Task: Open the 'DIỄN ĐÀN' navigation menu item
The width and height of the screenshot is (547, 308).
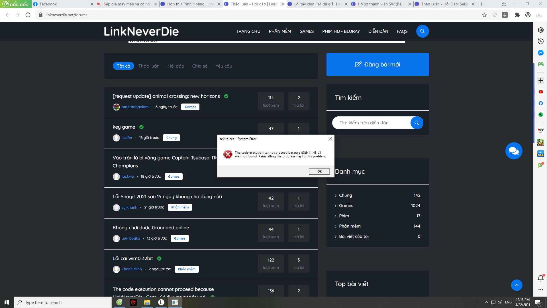Action: [378, 31]
